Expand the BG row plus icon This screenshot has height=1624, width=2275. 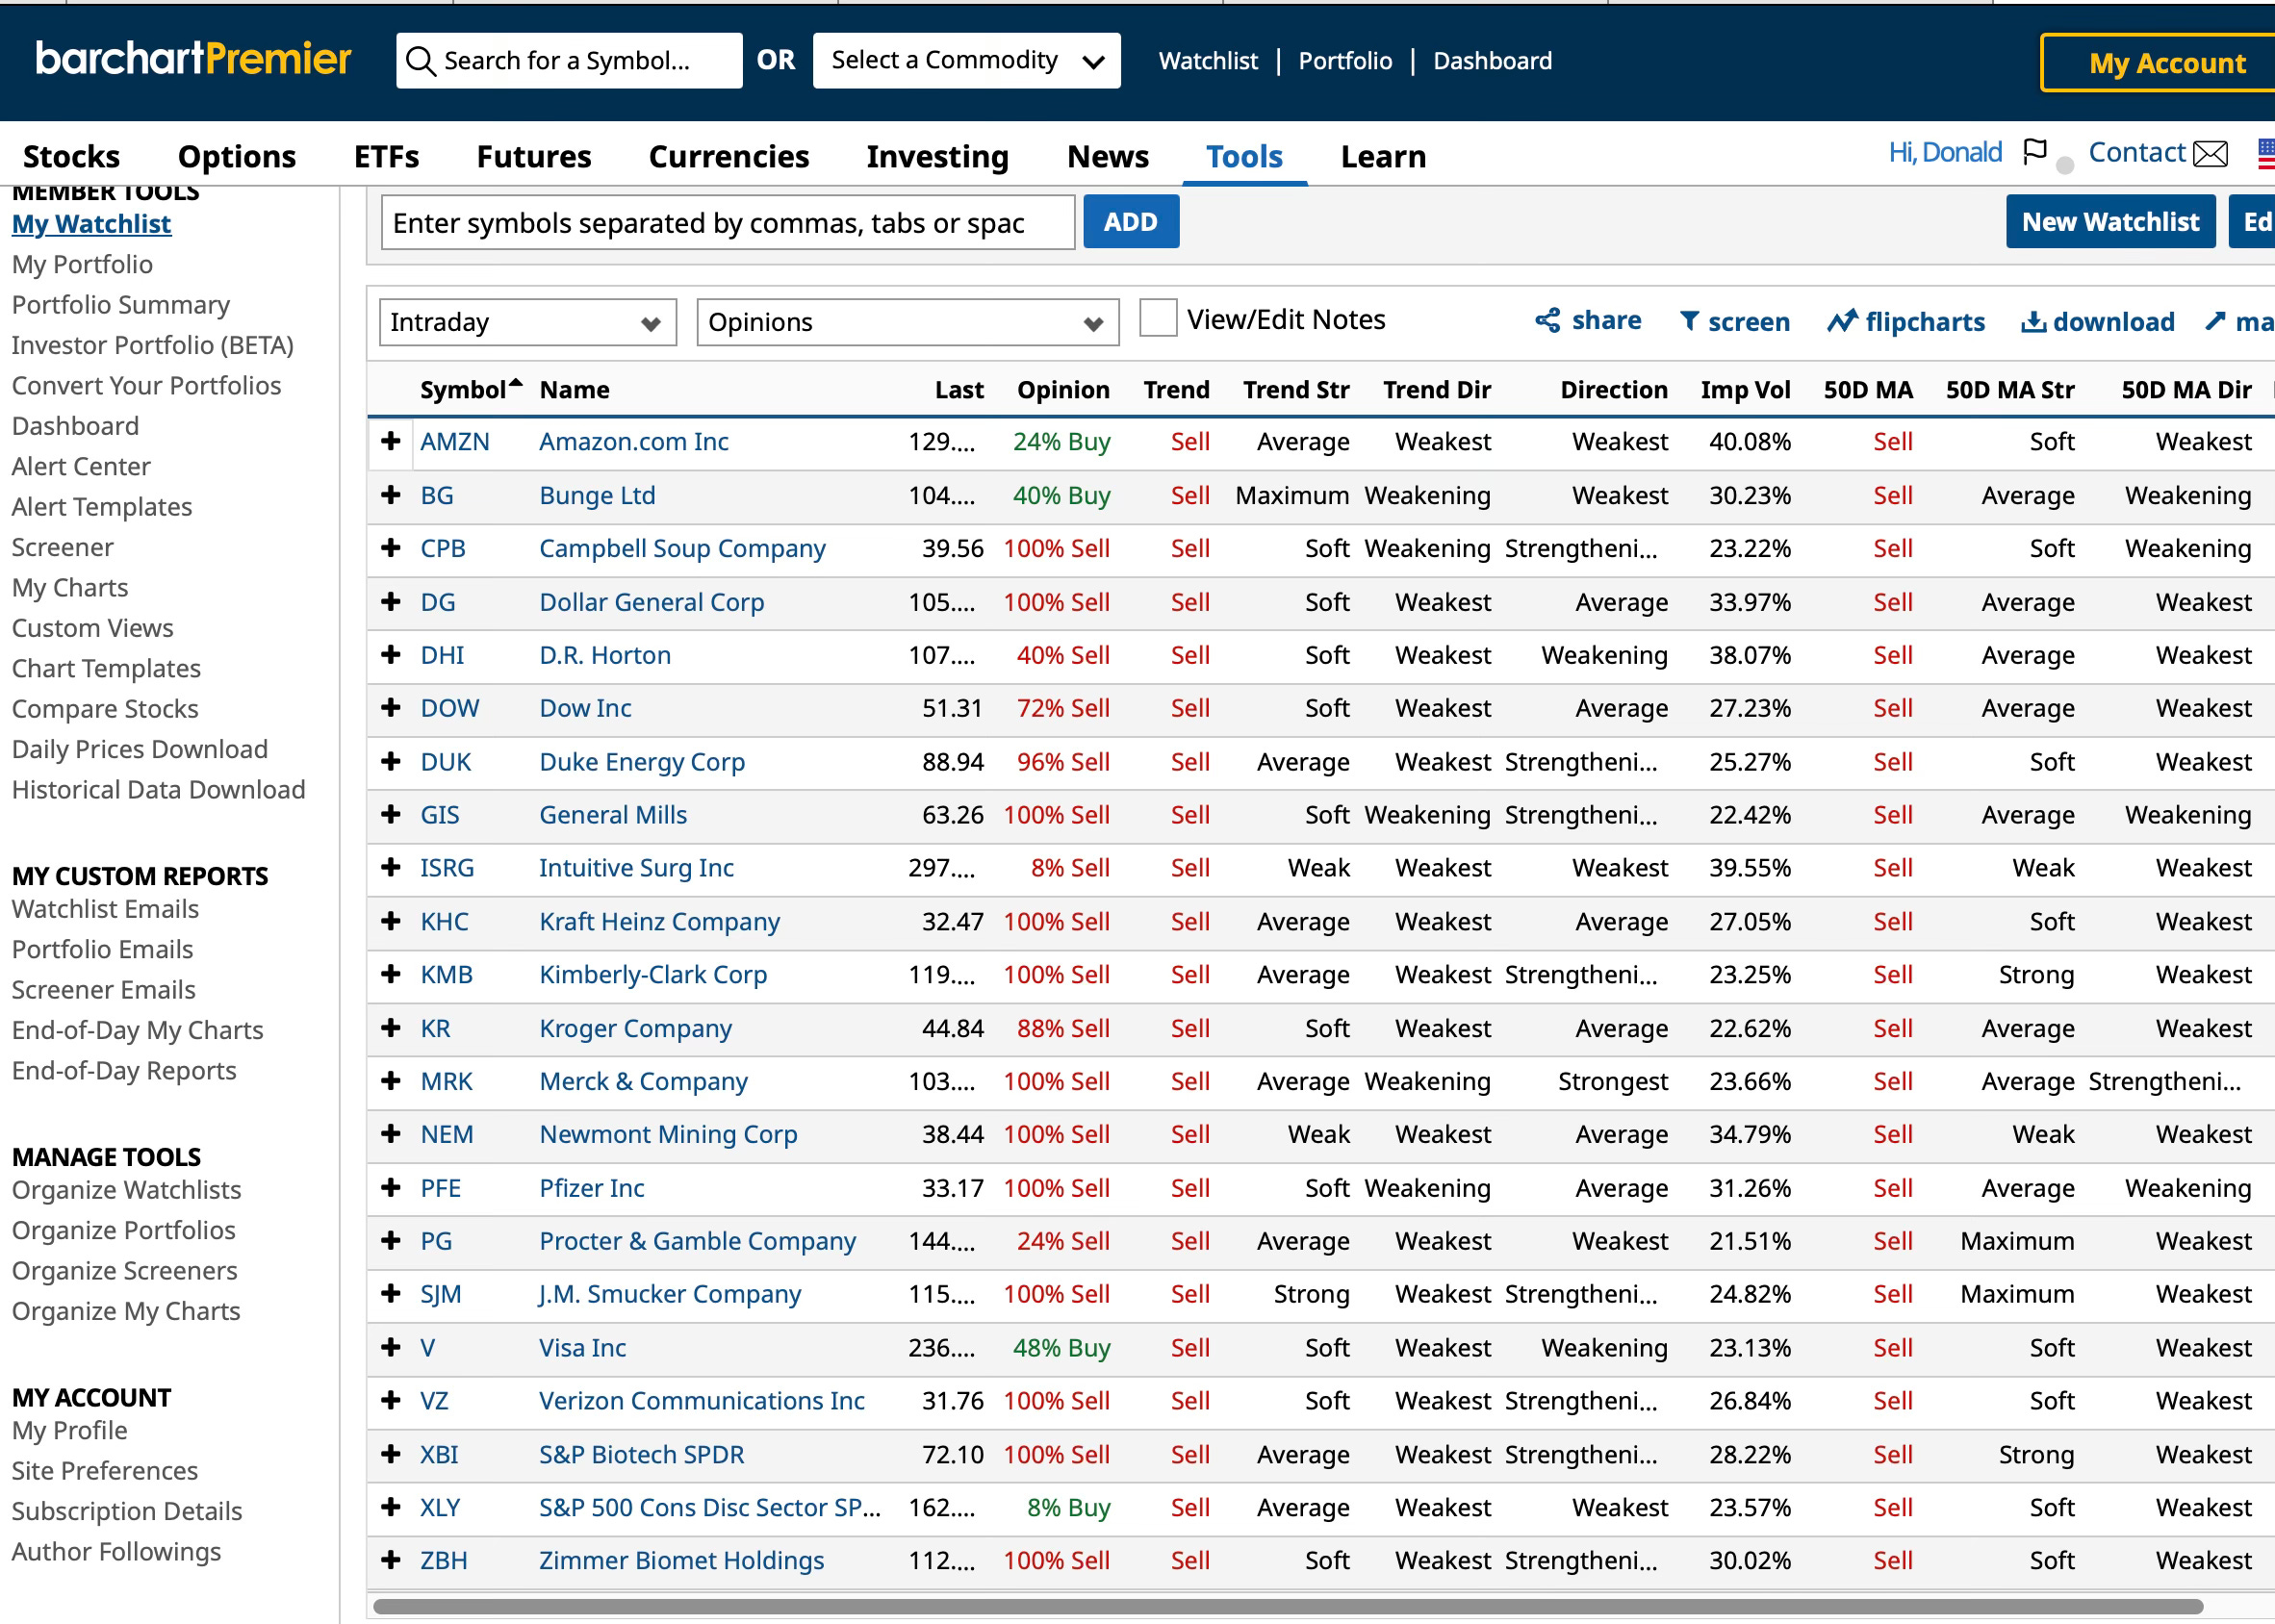[391, 495]
